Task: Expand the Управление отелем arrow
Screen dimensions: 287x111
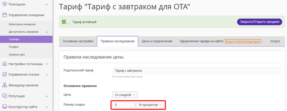Action: 47,75
